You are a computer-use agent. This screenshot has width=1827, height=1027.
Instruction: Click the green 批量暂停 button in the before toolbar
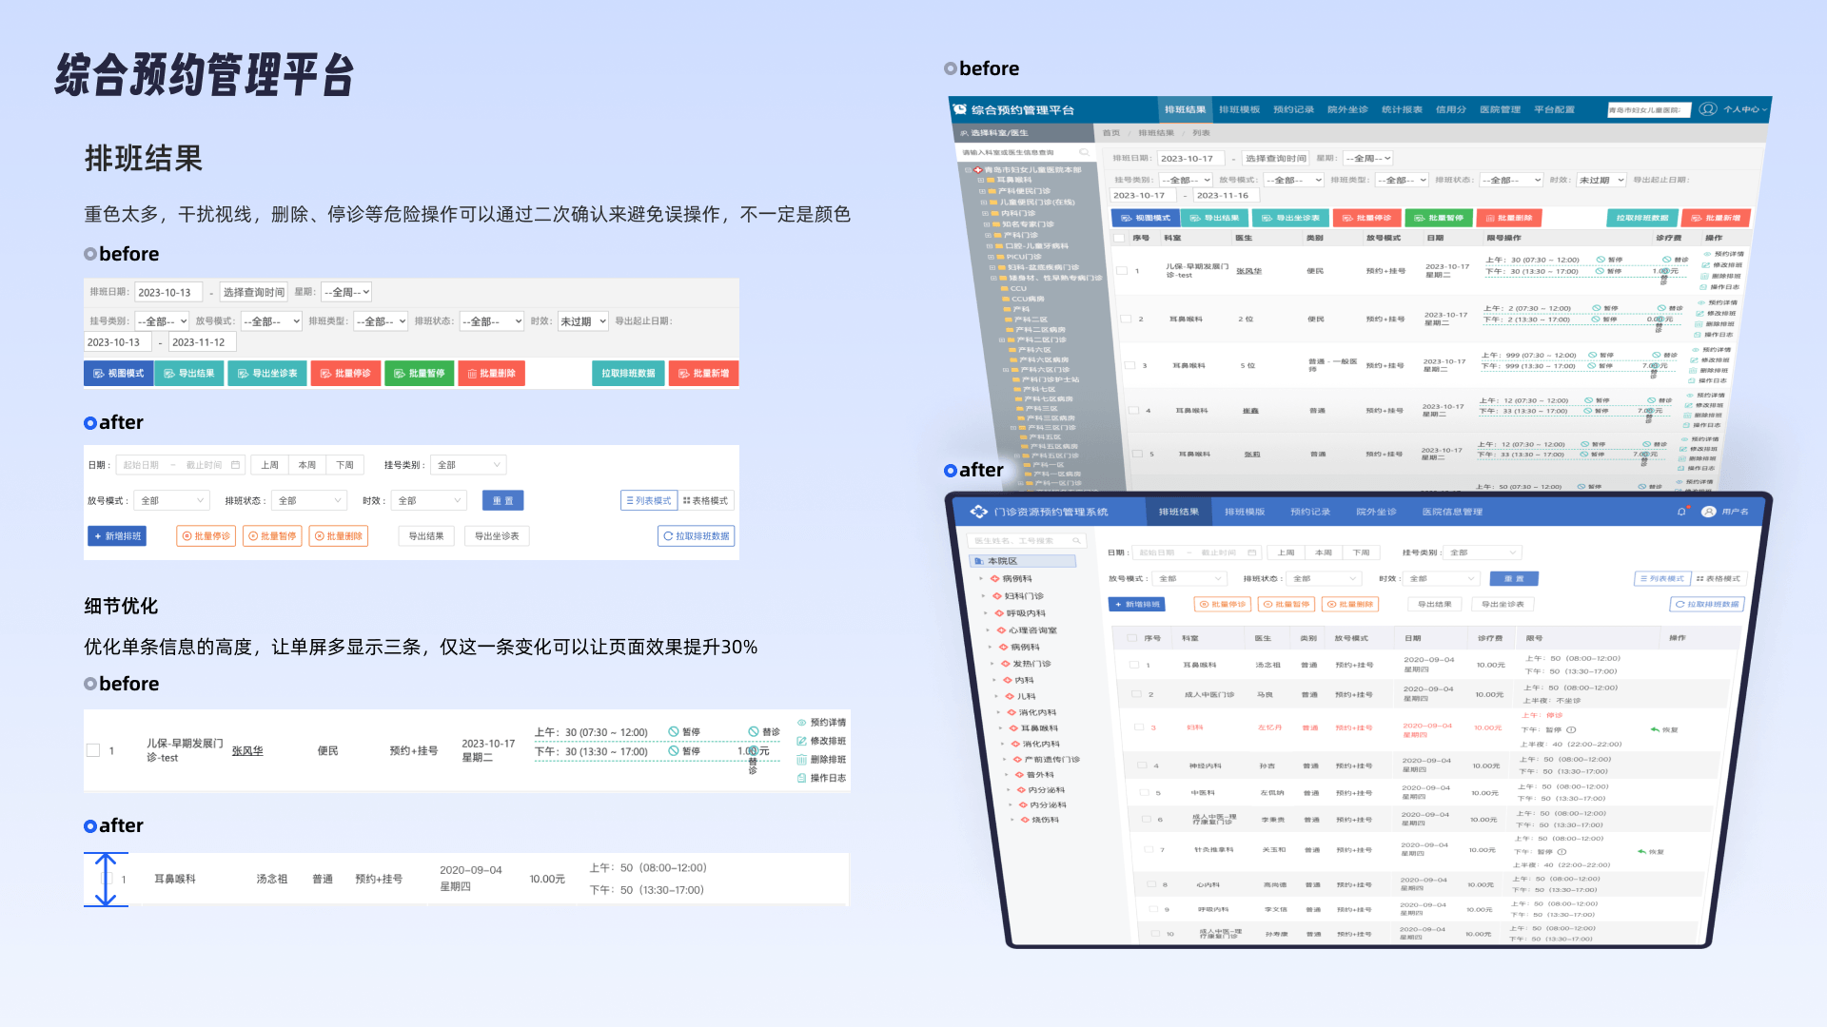pos(420,374)
